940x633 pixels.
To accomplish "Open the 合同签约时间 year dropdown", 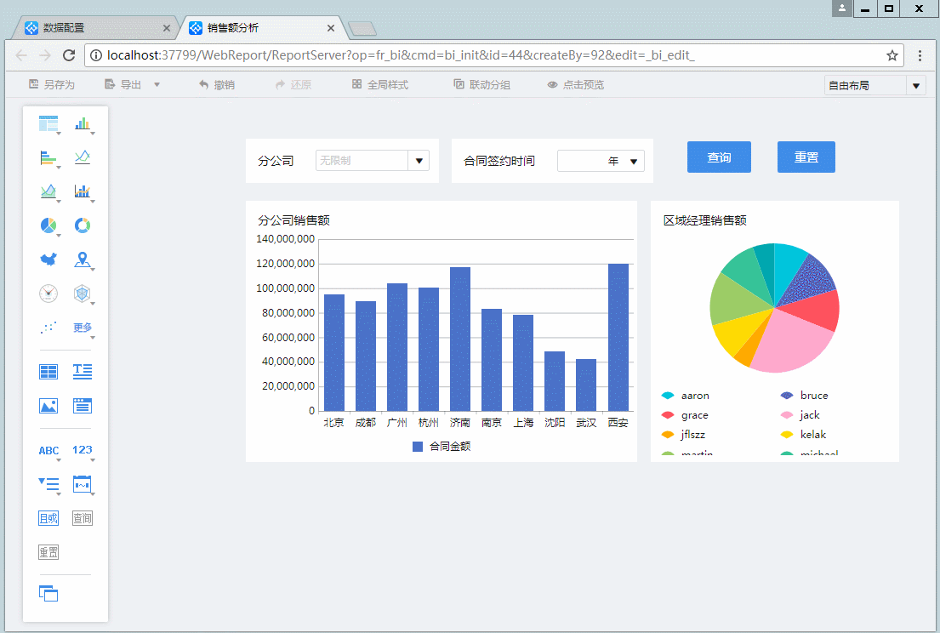I will [633, 161].
